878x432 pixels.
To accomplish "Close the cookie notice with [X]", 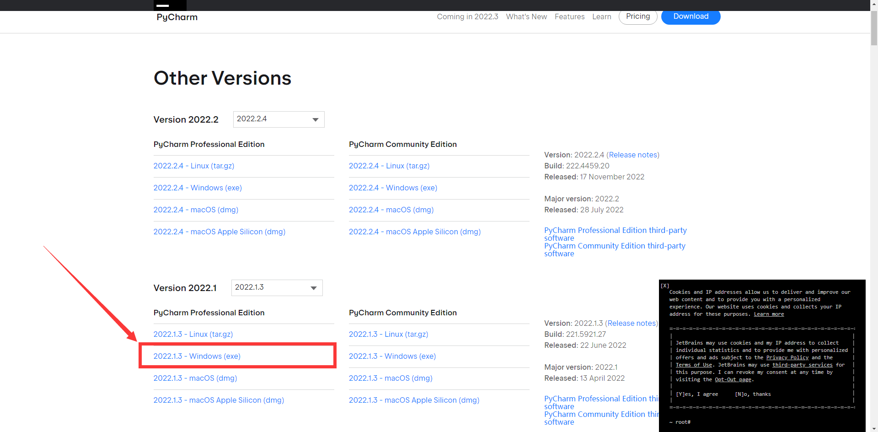I will (665, 286).
